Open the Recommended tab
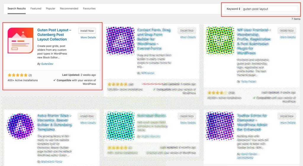Viewport: 303px width, 166px height. (69, 9)
